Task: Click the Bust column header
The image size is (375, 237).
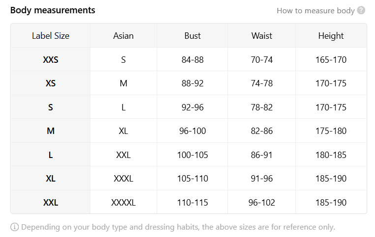Action: click(x=193, y=36)
